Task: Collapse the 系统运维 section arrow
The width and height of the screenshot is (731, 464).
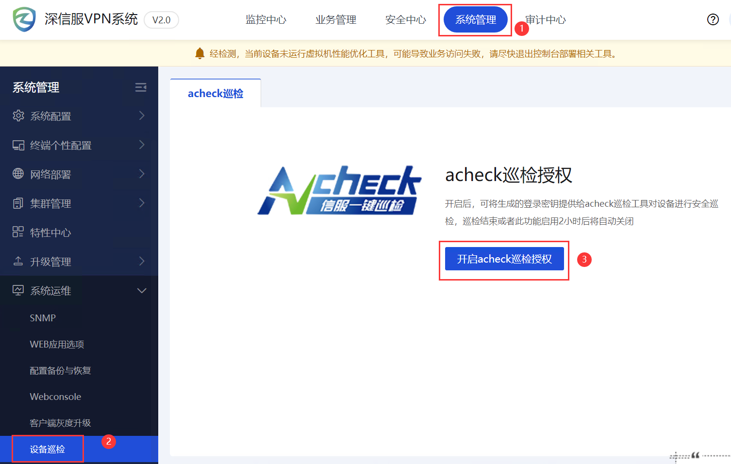Action: click(x=142, y=291)
